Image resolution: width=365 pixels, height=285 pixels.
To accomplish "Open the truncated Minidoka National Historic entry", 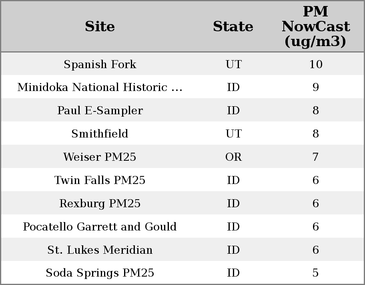I will [100, 87].
